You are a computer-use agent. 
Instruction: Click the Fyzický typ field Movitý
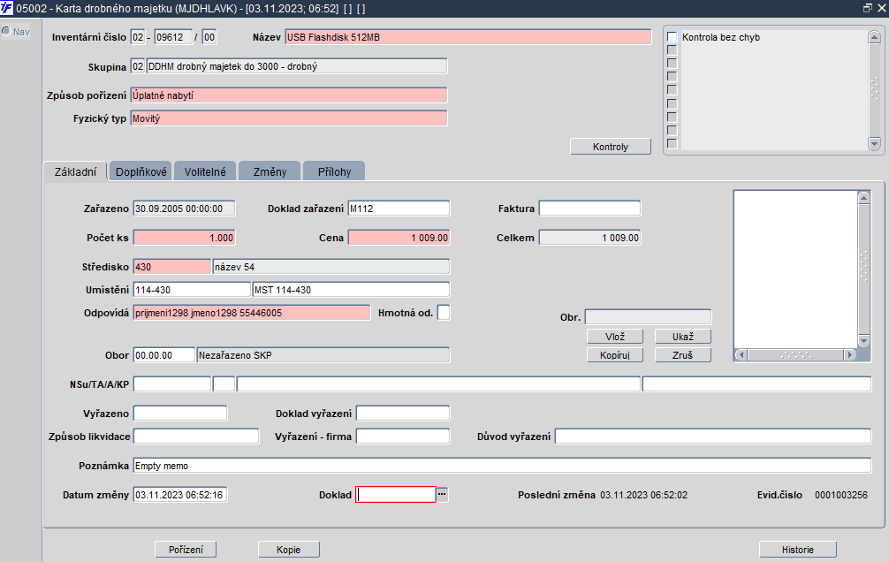tap(289, 118)
